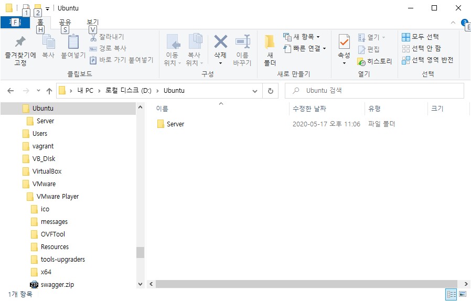Click Edit (편집) in the ribbon
This screenshot has height=301, width=471.
[369, 49]
